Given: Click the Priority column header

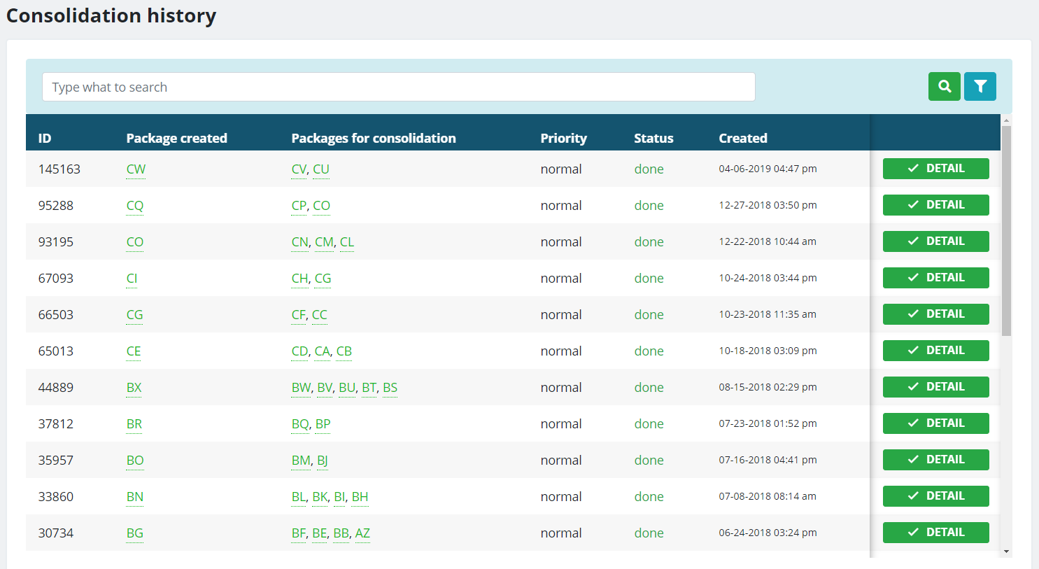Looking at the screenshot, I should click(x=563, y=139).
